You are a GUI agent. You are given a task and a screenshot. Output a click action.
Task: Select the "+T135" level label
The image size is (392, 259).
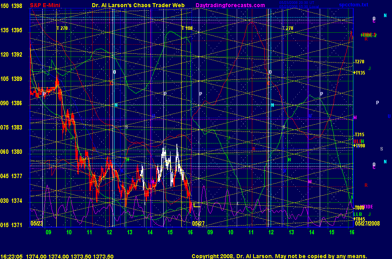click(359, 73)
